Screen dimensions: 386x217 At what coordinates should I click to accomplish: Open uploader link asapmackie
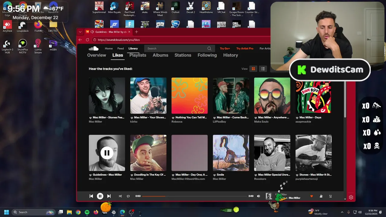coord(303,122)
